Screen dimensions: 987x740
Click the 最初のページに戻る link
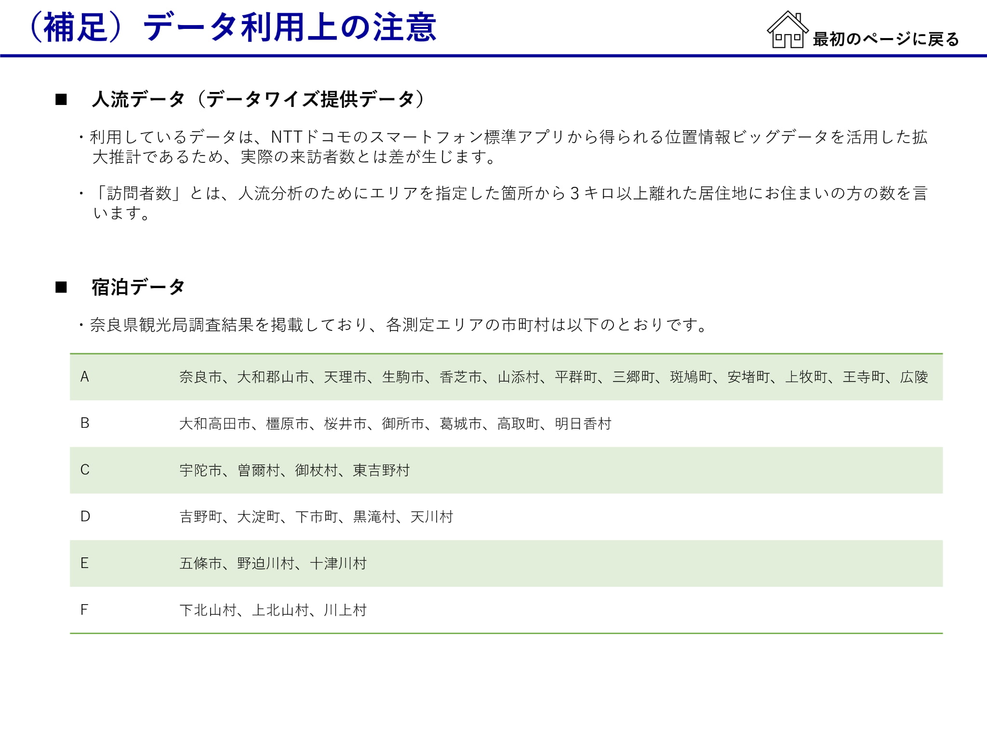pyautogui.click(x=886, y=39)
